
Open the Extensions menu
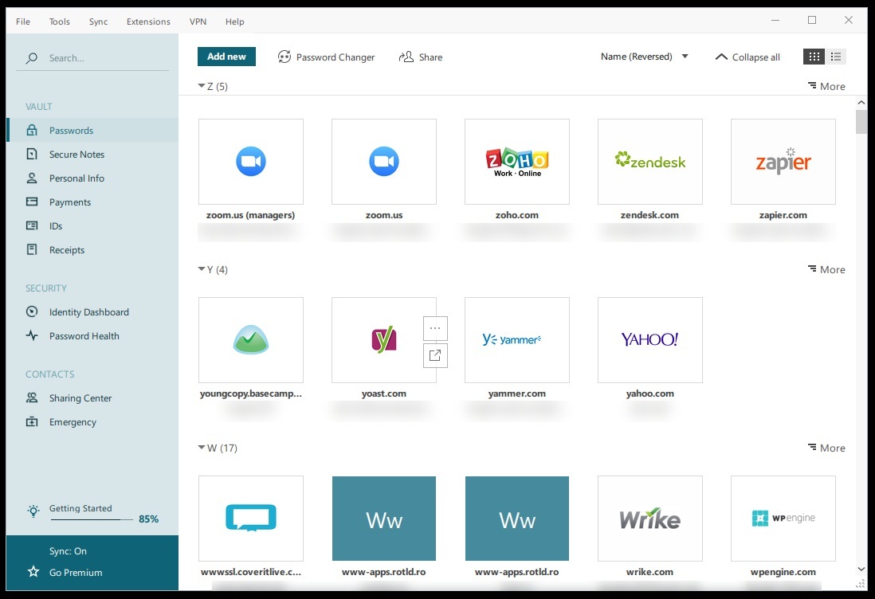[148, 22]
